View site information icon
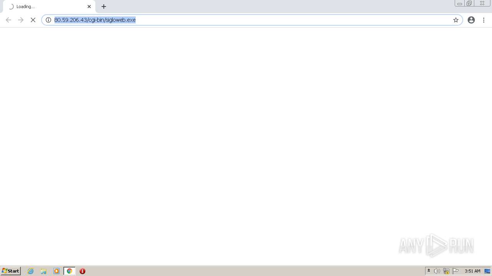The width and height of the screenshot is (492, 276). [48, 20]
